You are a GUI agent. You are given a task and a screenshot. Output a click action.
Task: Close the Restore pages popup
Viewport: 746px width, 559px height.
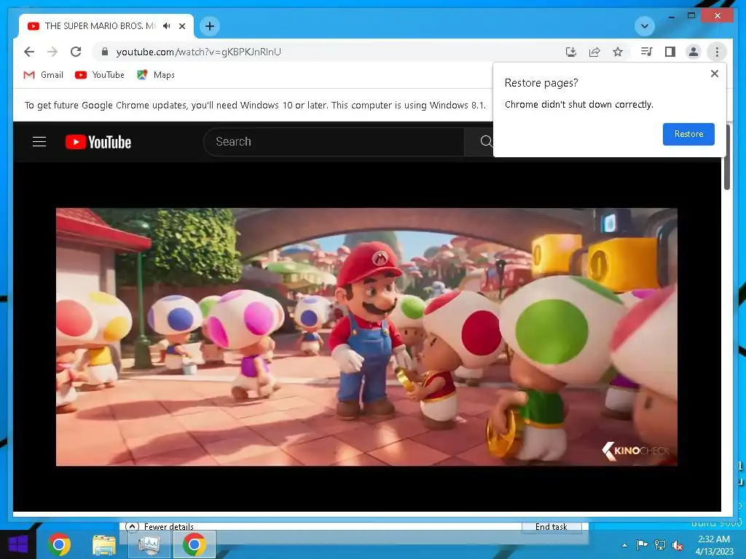(714, 74)
